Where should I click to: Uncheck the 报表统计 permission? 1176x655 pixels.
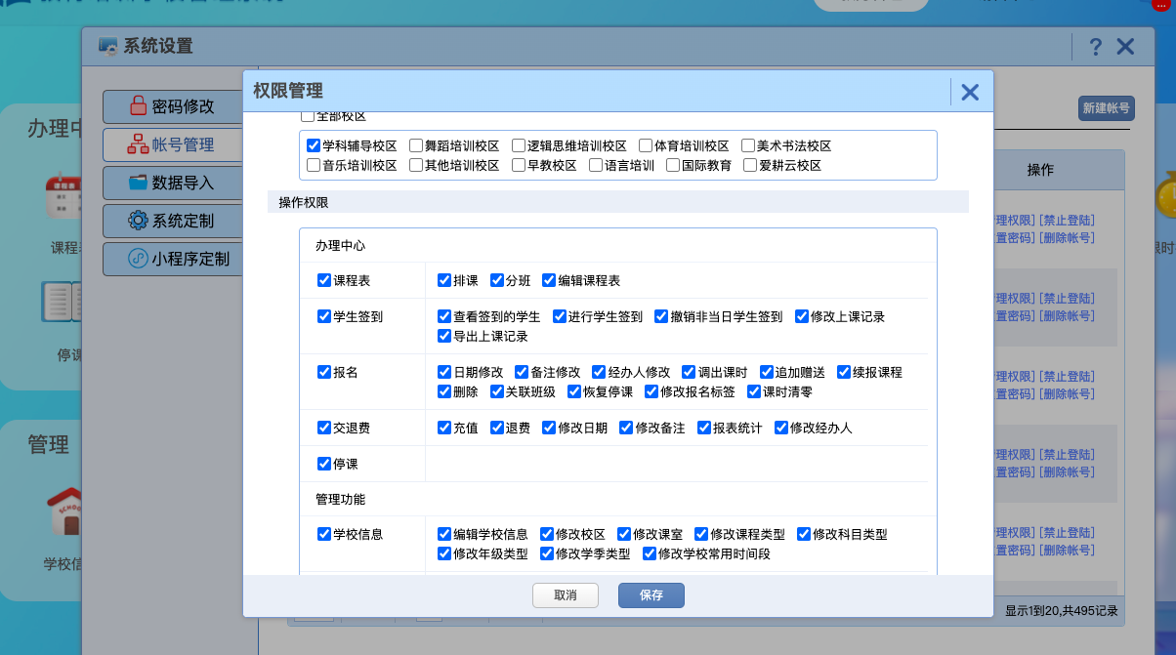(704, 428)
